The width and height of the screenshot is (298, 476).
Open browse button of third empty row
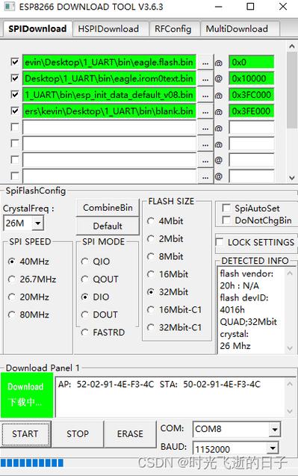205,160
